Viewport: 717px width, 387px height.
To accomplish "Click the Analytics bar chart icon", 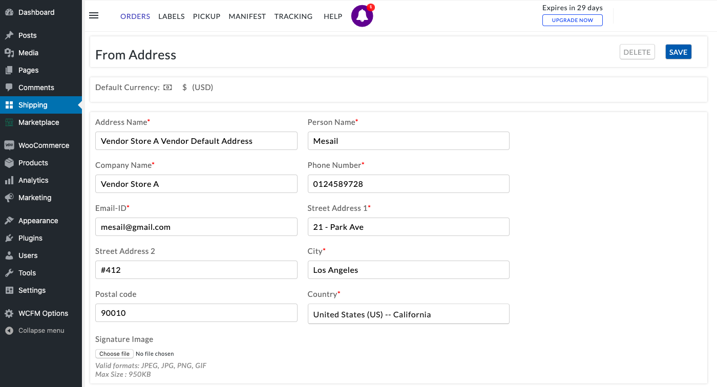I will pyautogui.click(x=9, y=180).
